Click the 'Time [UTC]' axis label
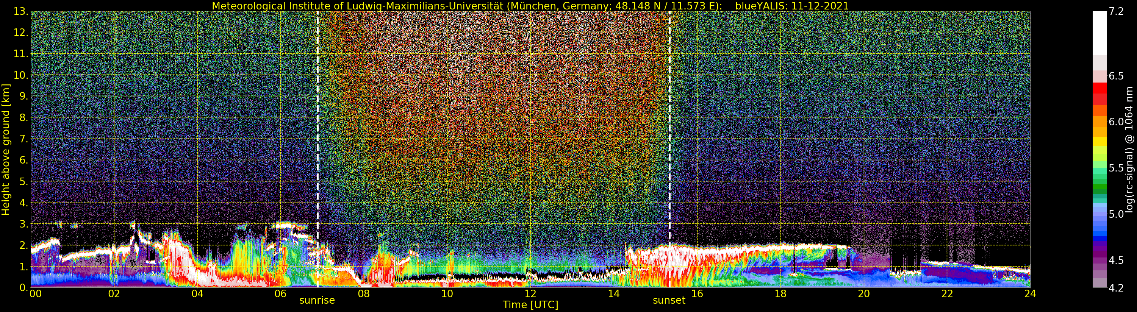1137x312 pixels. [x=530, y=305]
